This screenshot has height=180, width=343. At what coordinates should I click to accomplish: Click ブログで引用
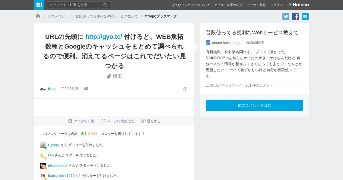coord(81,121)
